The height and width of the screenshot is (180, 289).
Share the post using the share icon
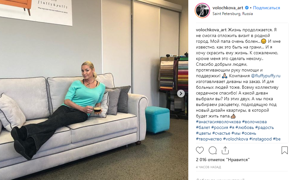pos(225,150)
